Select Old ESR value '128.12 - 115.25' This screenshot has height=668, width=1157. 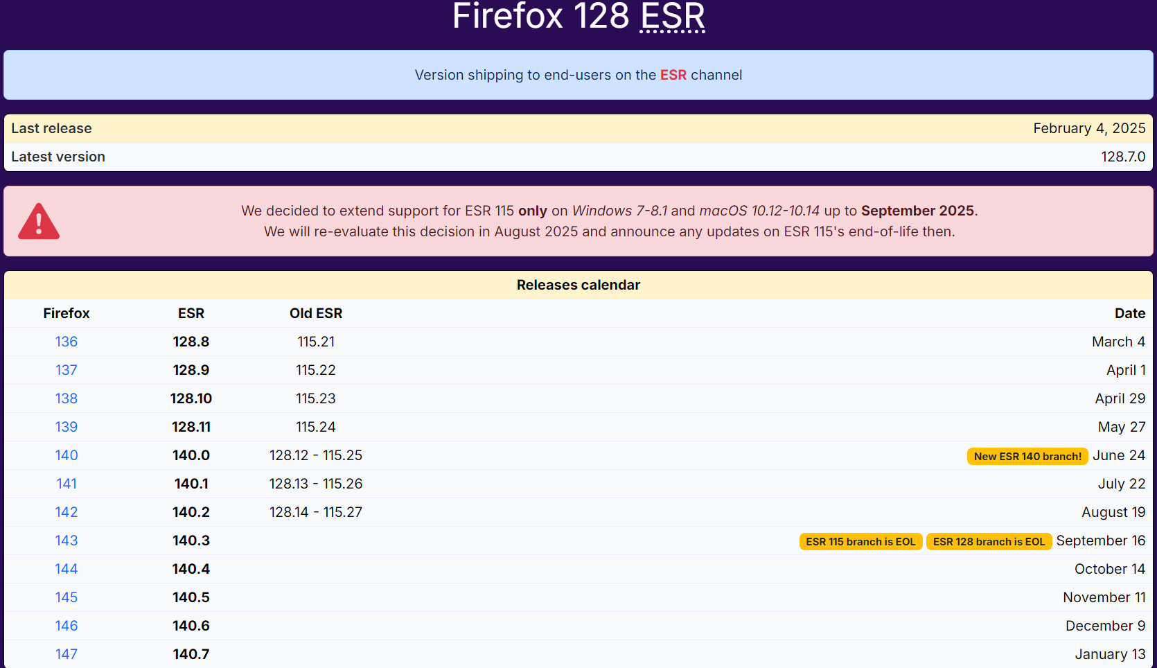(316, 455)
